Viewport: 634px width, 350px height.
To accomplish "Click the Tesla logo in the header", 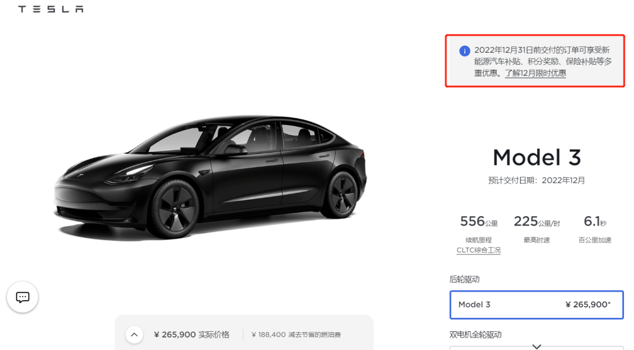I will 50,9.
